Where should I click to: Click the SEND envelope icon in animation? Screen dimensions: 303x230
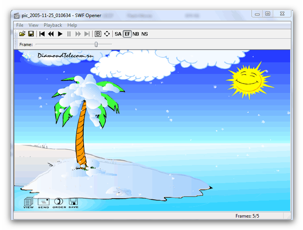click(x=43, y=202)
